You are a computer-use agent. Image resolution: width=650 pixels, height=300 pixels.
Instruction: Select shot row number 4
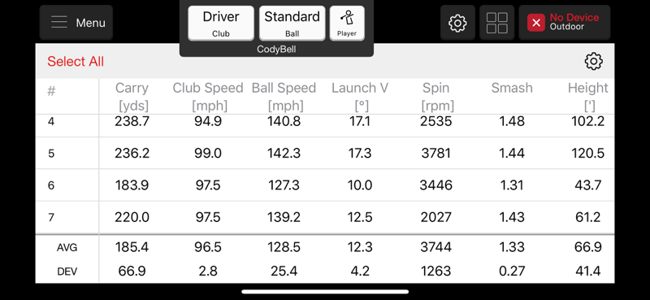point(325,122)
